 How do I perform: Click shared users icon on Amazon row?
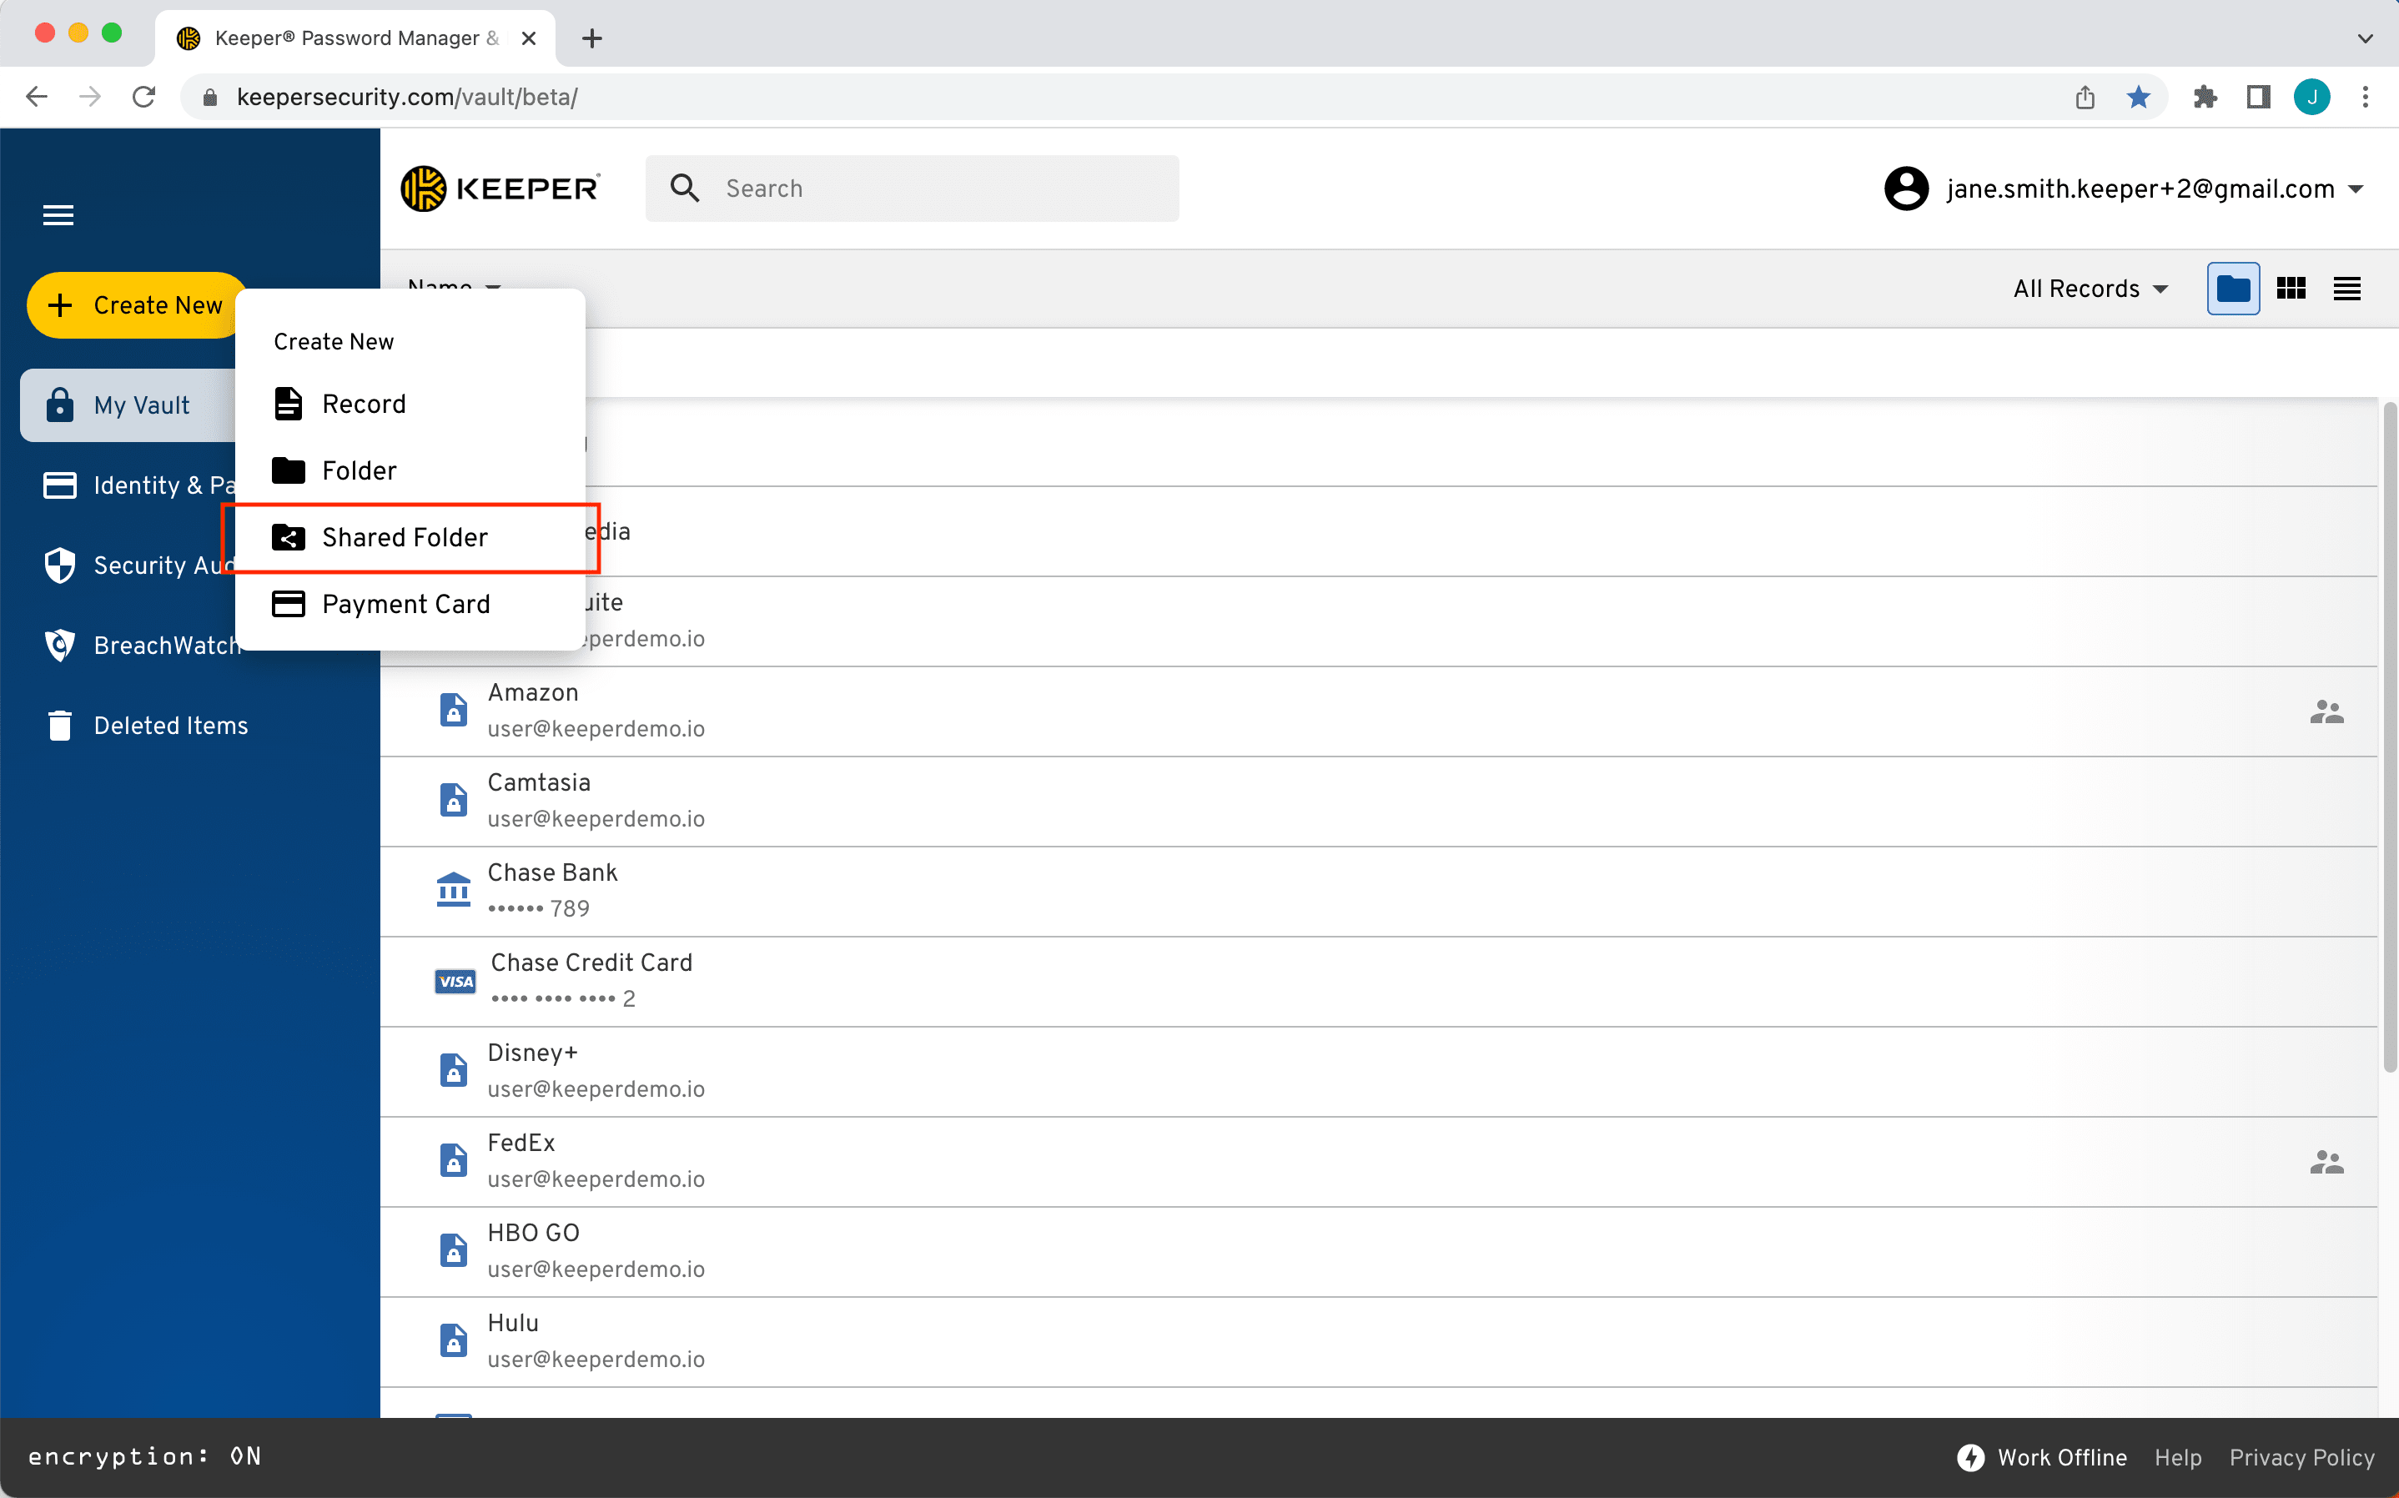coord(2326,711)
